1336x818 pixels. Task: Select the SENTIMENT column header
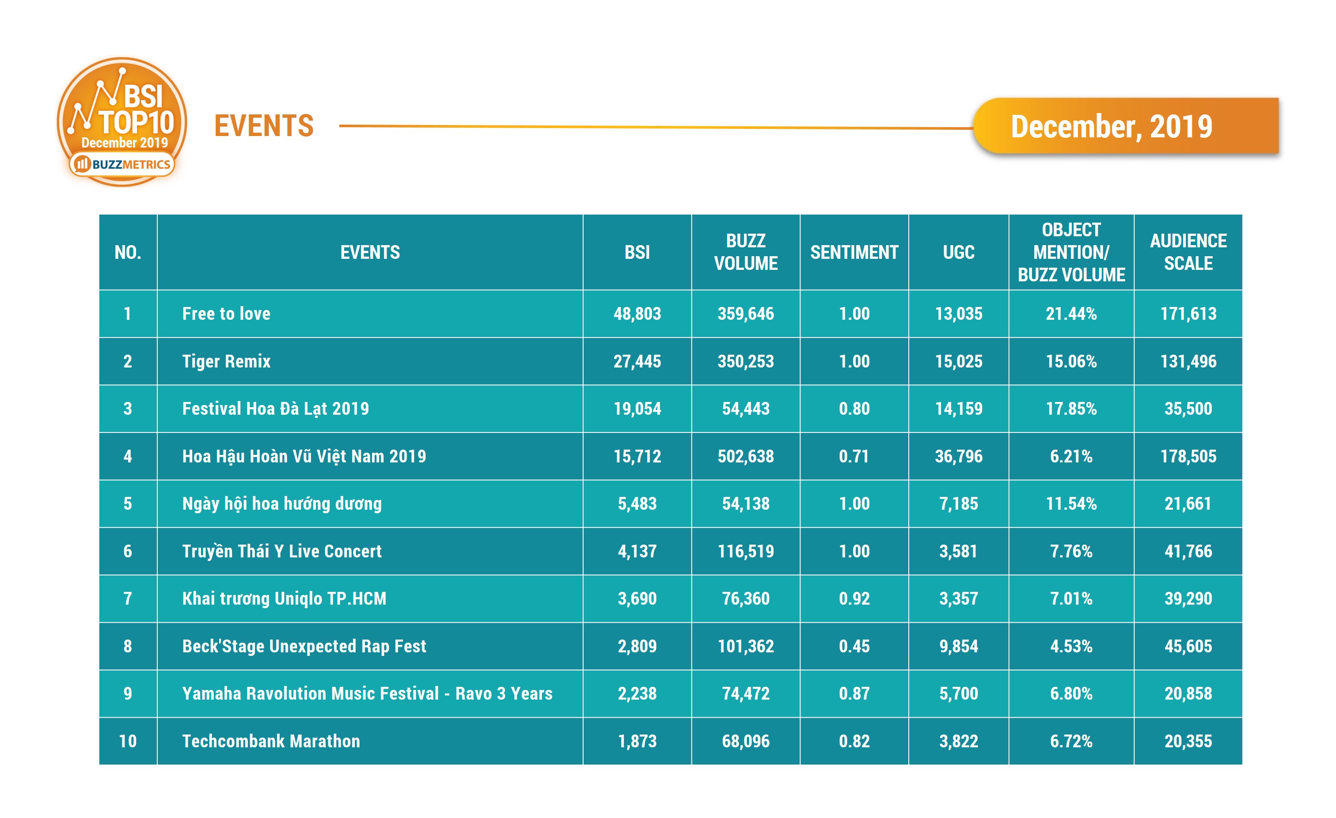coord(854,252)
